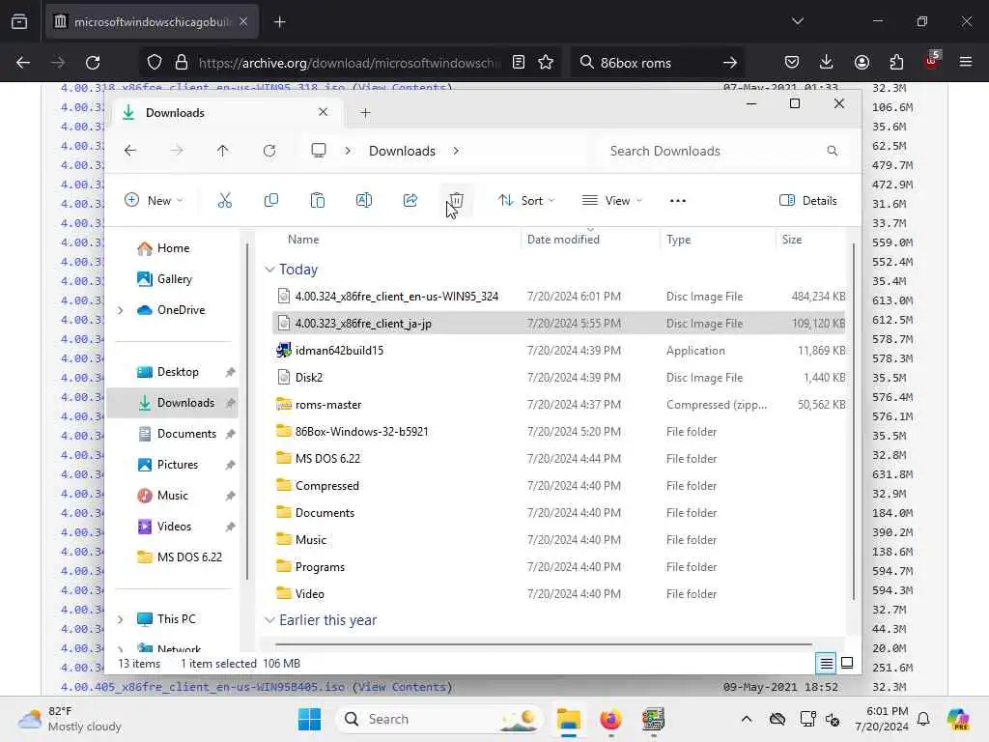Collapse the Earlier this year group
Image resolution: width=989 pixels, height=742 pixels.
click(269, 620)
